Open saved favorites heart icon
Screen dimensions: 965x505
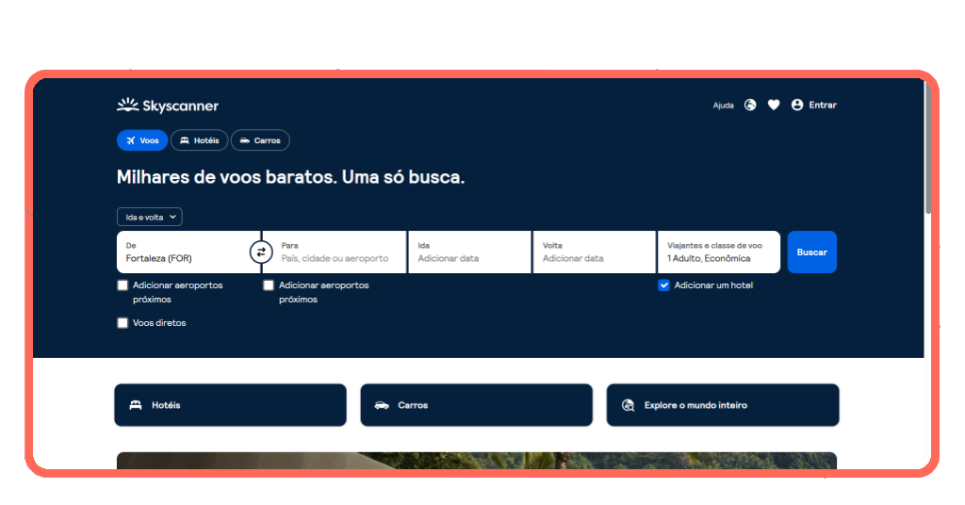pos(774,106)
